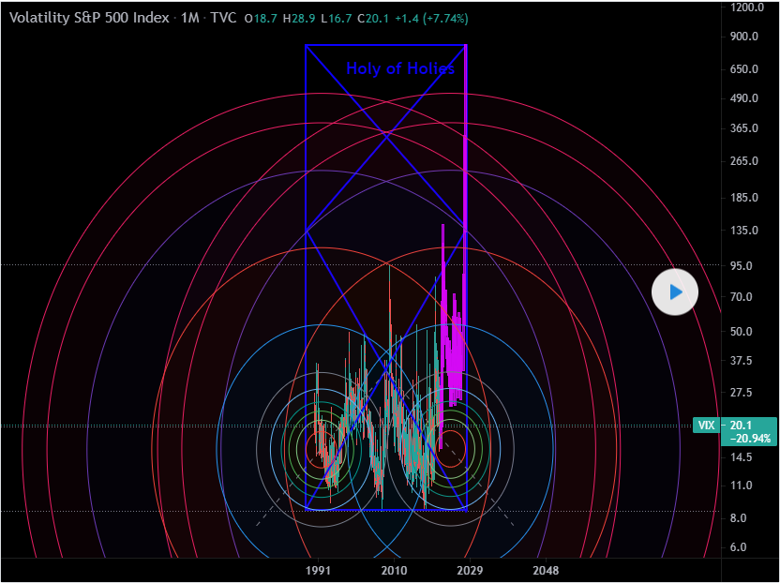Click the 2029 year on time axis

click(469, 570)
